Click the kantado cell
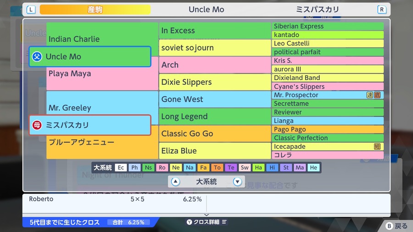This screenshot has height=232, width=413. click(328, 35)
